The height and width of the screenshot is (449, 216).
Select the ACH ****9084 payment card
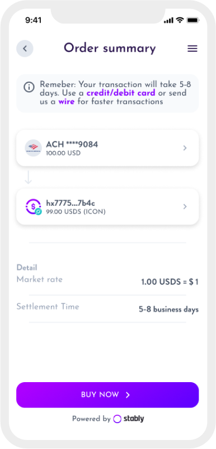point(107,148)
